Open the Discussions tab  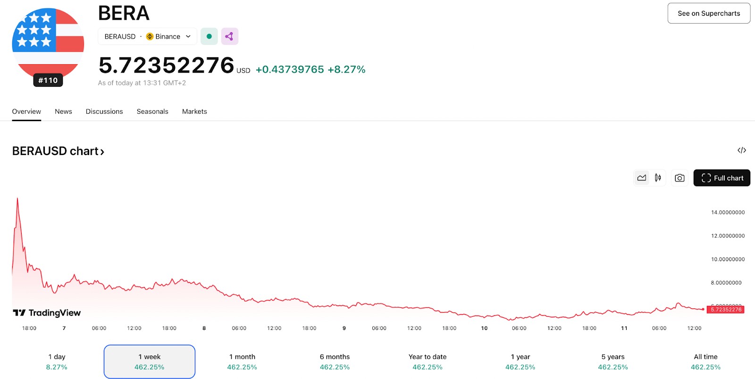pos(104,112)
